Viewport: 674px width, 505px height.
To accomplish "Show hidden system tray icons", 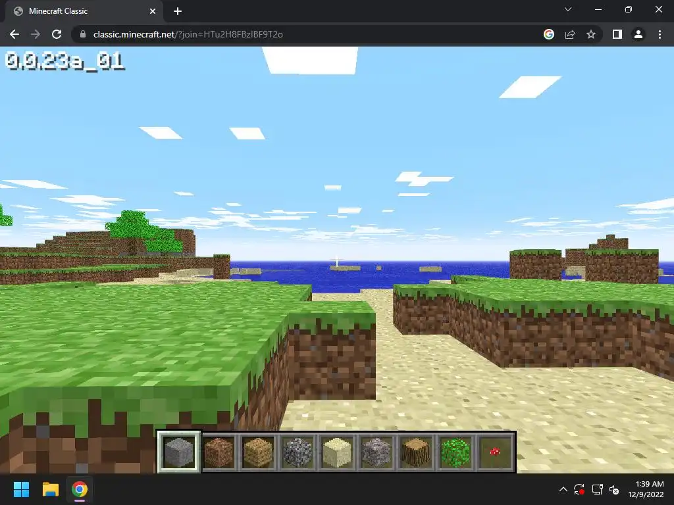I will (563, 489).
